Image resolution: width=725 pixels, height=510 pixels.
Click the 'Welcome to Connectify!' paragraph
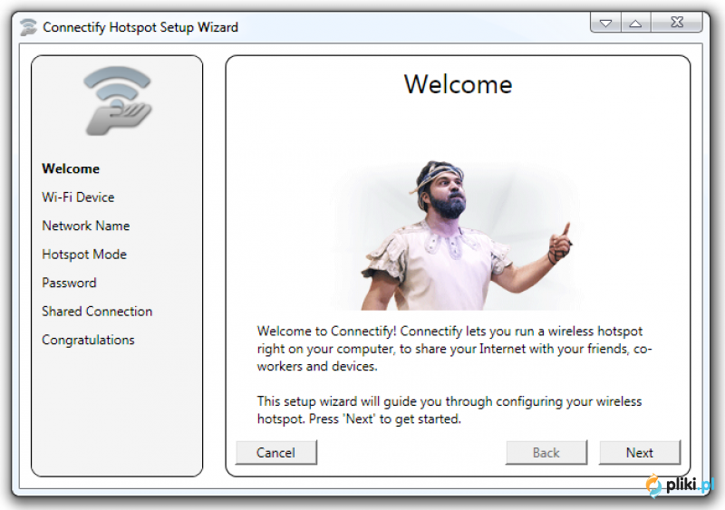(x=455, y=349)
